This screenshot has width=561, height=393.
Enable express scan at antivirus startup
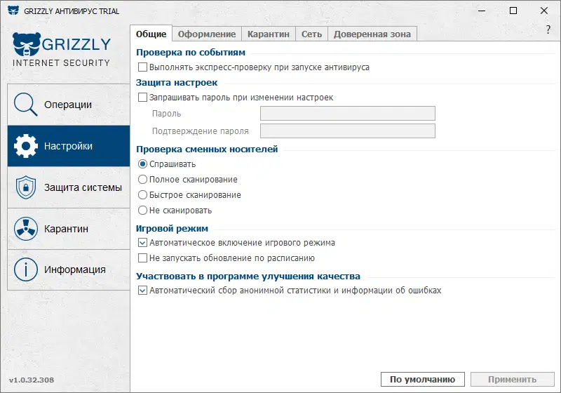click(143, 67)
